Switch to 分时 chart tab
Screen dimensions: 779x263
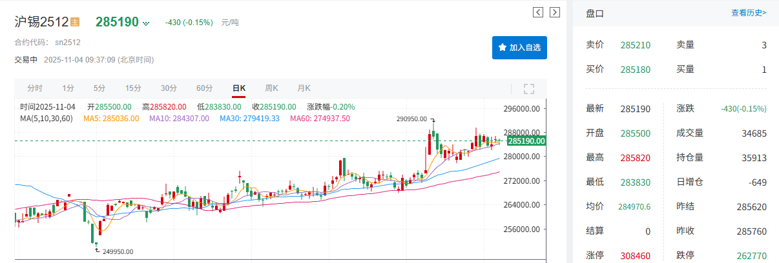[x=35, y=88]
